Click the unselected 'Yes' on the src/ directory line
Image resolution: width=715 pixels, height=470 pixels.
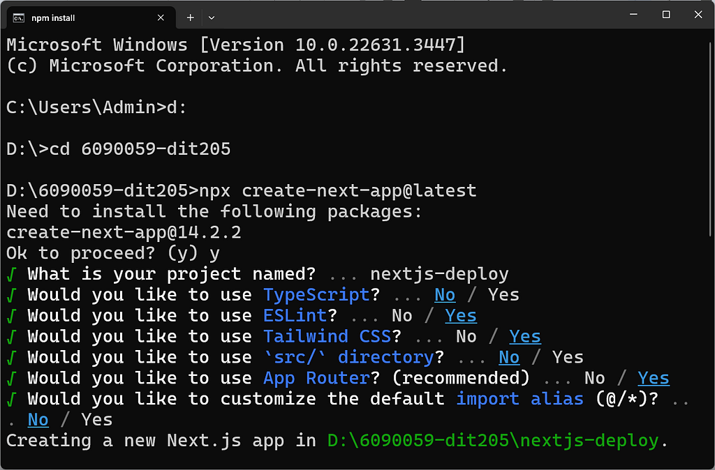(568, 358)
